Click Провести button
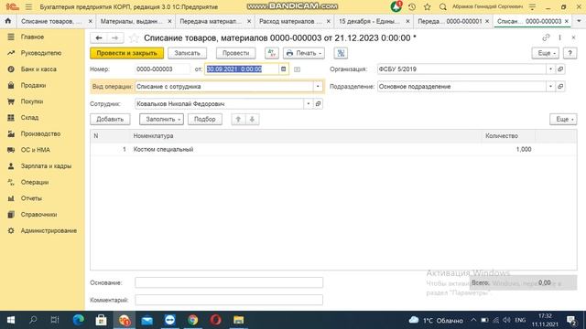The image size is (586, 329). 235,53
